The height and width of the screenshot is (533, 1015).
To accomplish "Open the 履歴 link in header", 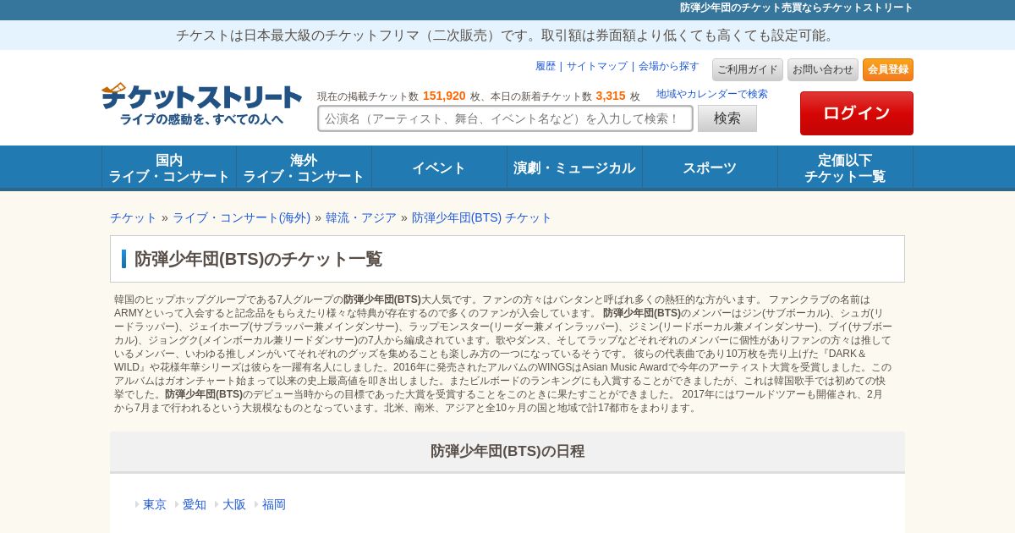I will (x=546, y=66).
